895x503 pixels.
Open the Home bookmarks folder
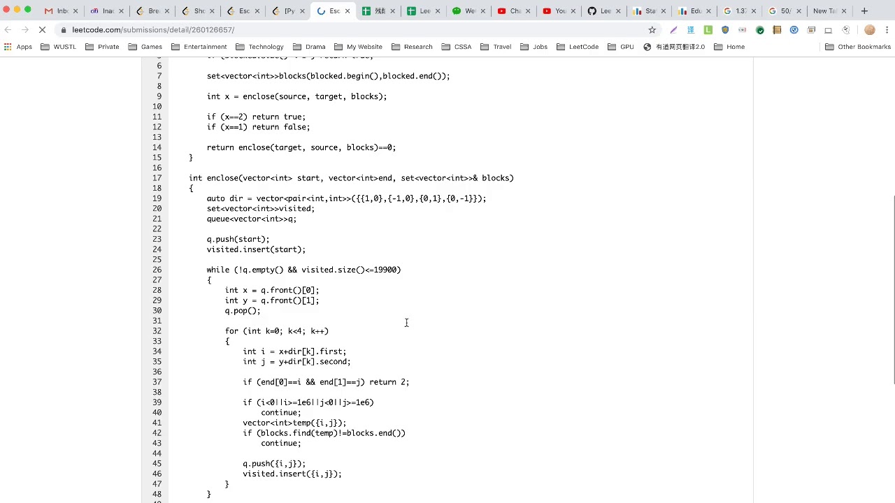point(729,47)
